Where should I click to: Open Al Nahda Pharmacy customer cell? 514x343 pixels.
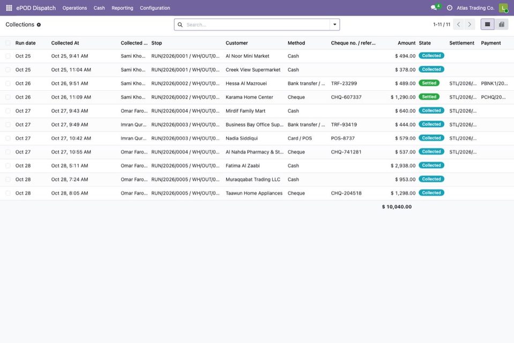255,152
